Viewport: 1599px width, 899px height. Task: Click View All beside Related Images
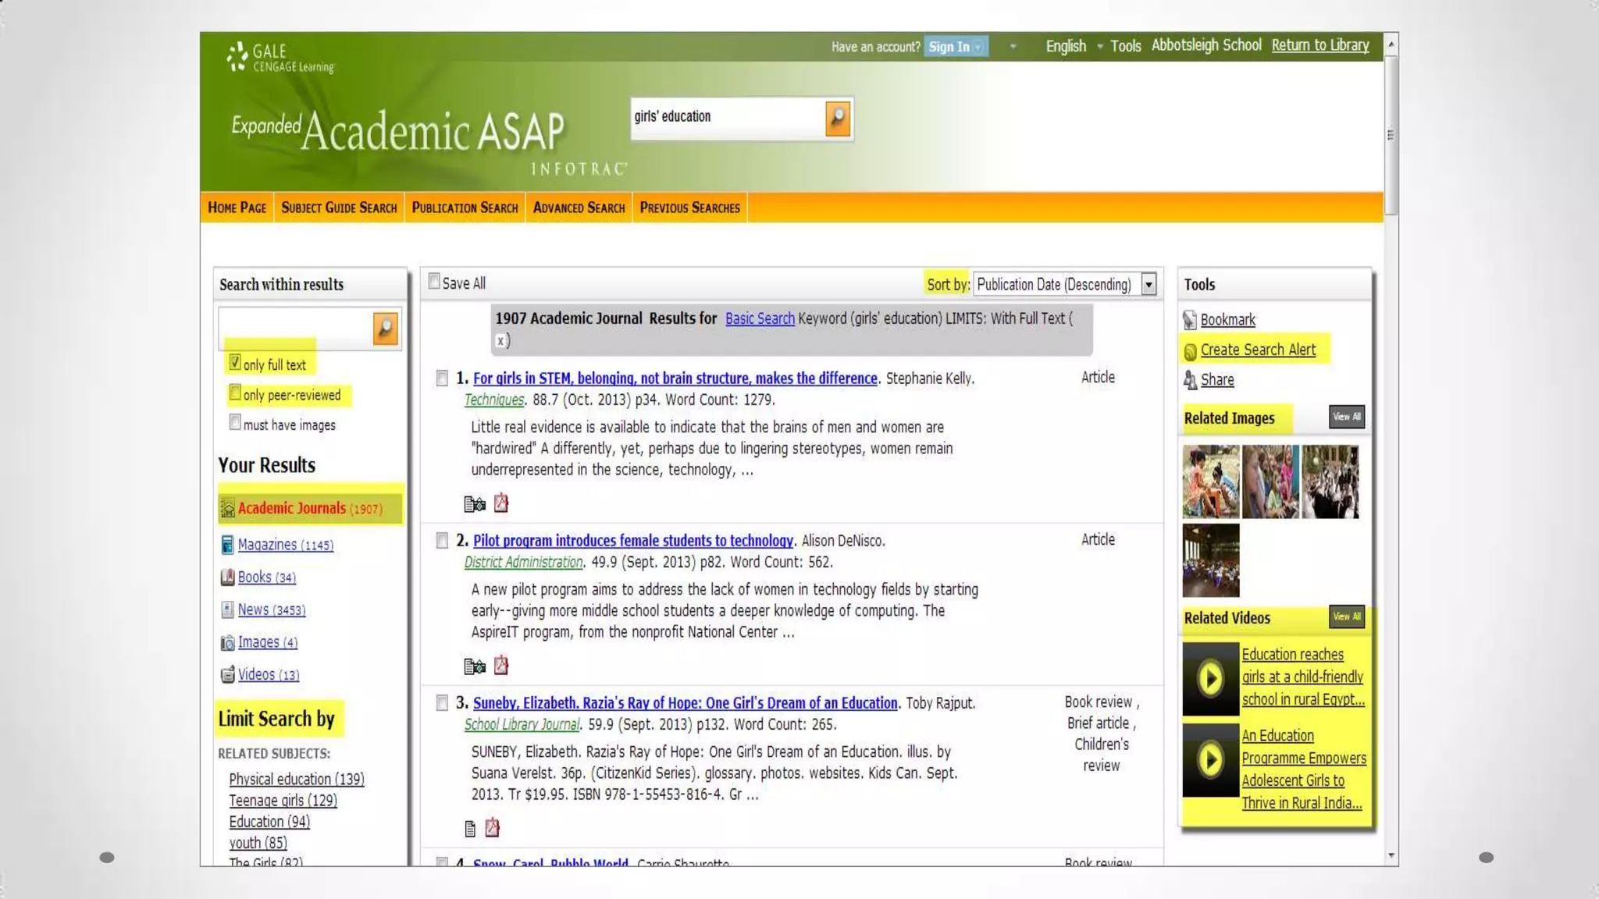pos(1346,417)
